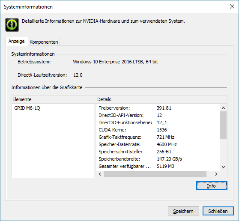The height and width of the screenshot is (221, 239).
Task: Select the Speicherschnittstelle row
Action: coord(158,152)
